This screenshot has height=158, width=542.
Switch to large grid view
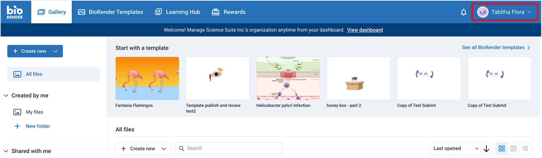(x=502, y=149)
